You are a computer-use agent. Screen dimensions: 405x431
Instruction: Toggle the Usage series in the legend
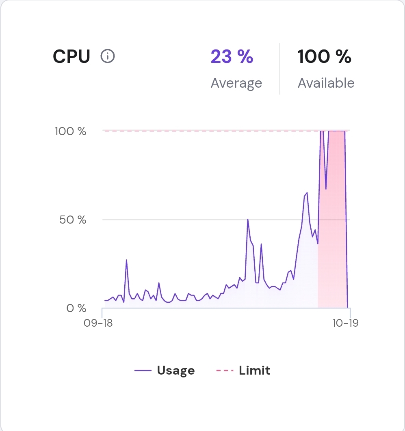[175, 371]
